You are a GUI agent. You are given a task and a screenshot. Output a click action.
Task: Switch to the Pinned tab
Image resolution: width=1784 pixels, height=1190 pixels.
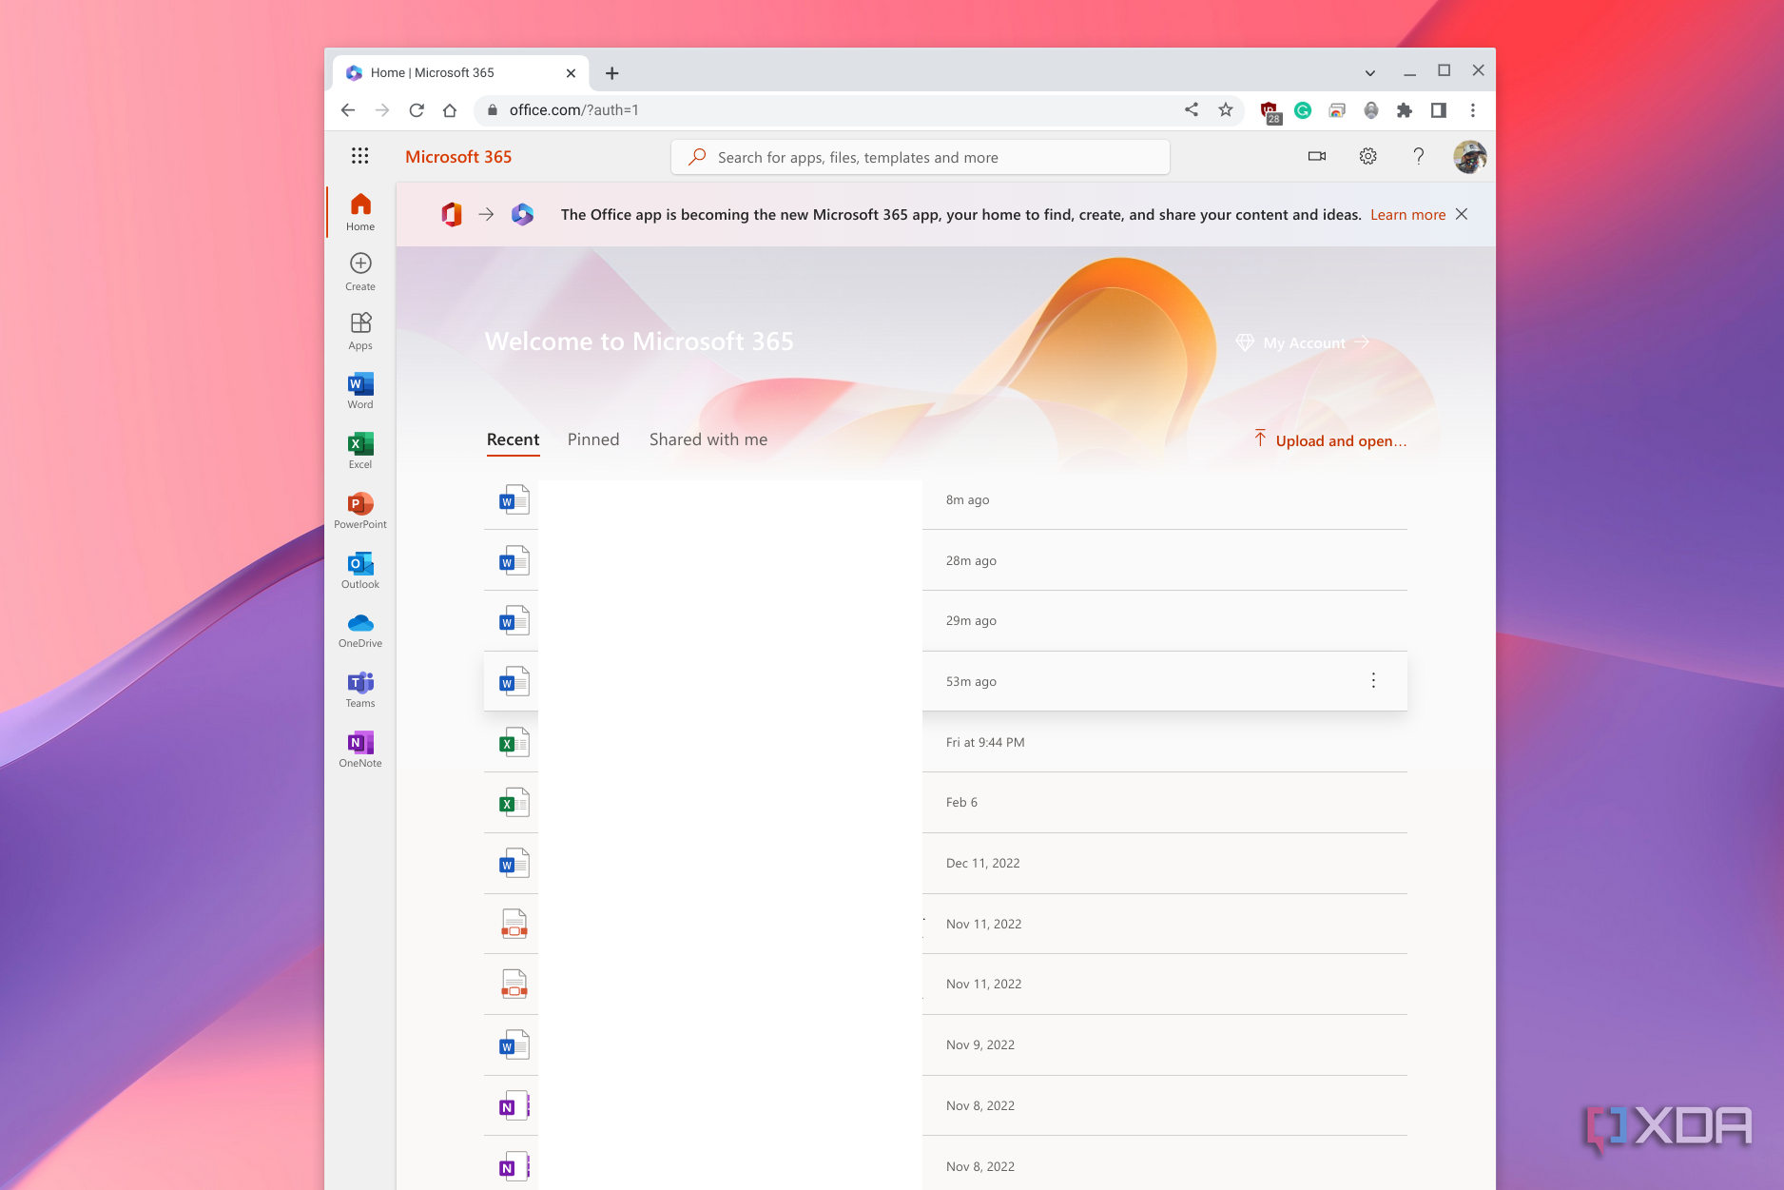pos(592,439)
